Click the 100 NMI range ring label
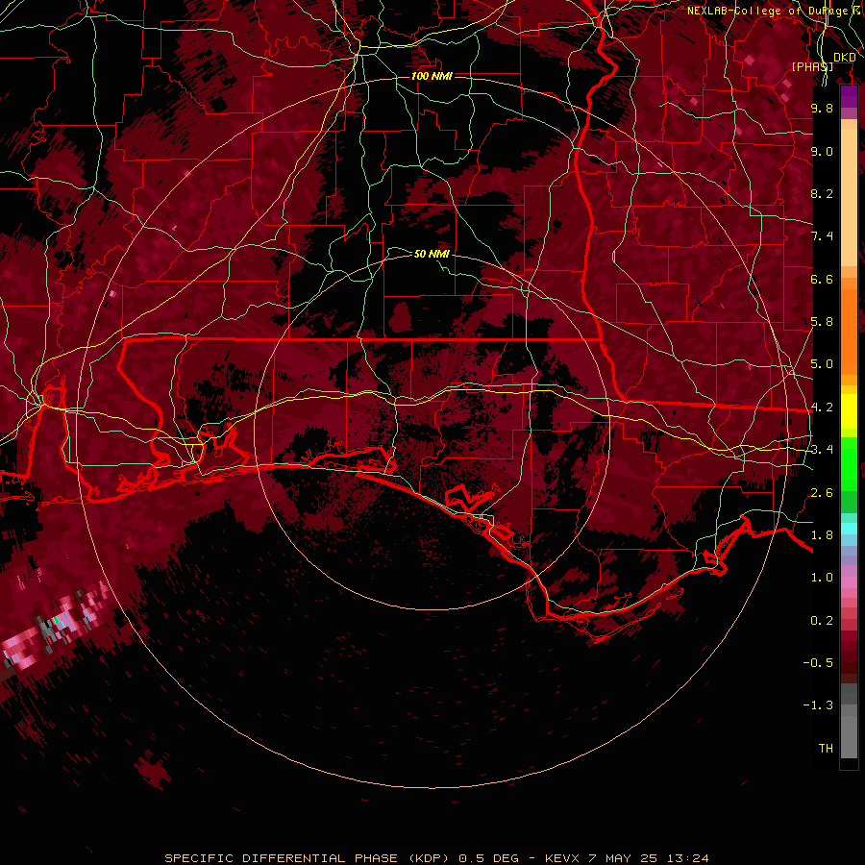865x865 pixels. 432,76
